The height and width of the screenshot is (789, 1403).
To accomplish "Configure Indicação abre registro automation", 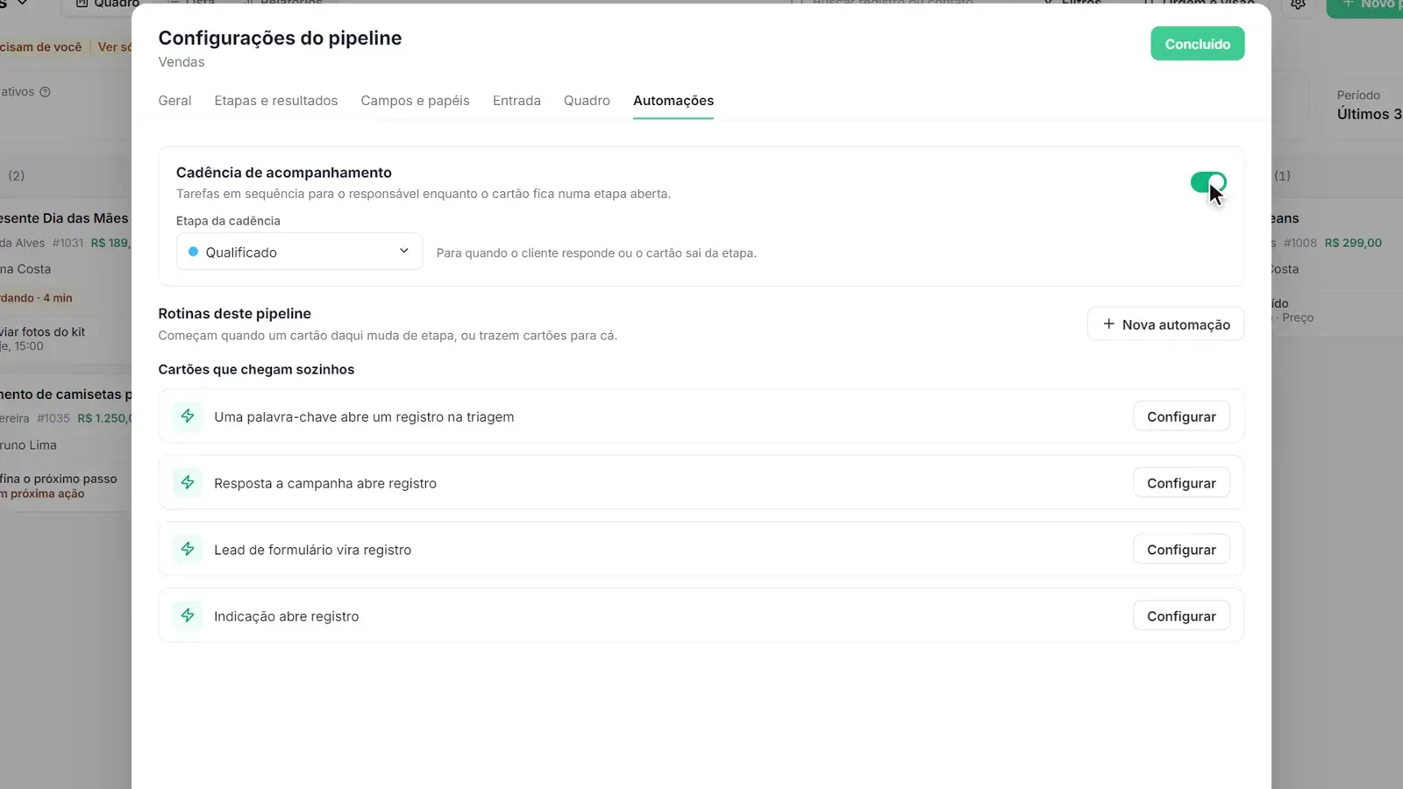I will click(x=1181, y=616).
